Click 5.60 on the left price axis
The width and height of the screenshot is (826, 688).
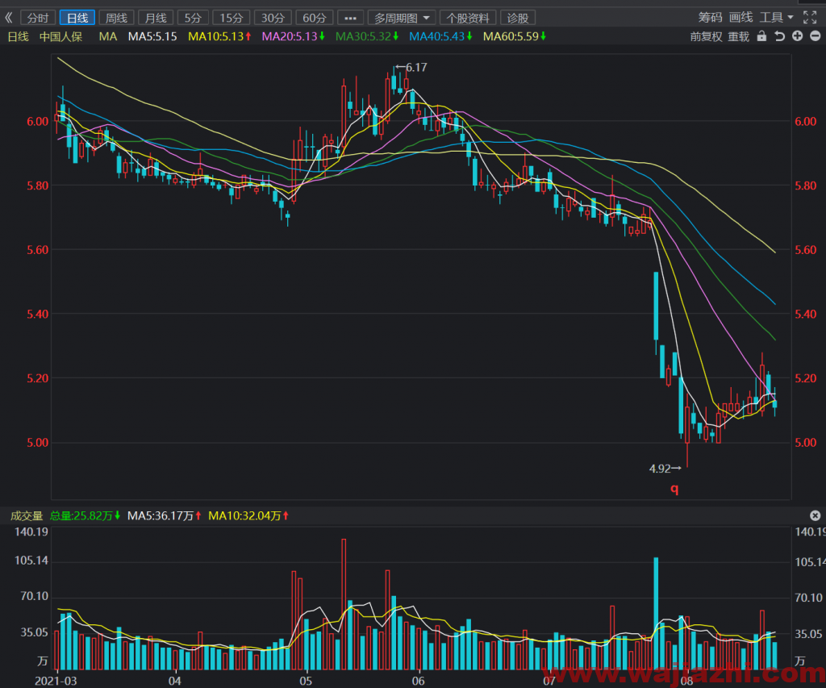click(38, 250)
